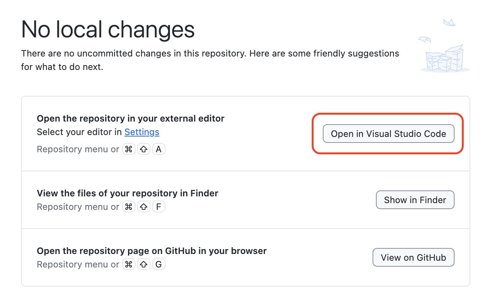Open the Settings link
This screenshot has width=489, height=300.
click(x=142, y=132)
